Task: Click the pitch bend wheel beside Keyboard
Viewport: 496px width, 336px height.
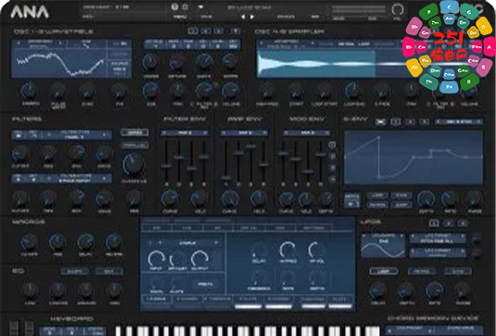Action: tap(13, 329)
